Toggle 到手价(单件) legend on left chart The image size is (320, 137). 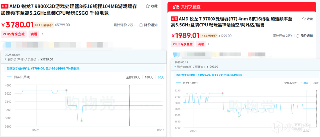tap(18, 77)
